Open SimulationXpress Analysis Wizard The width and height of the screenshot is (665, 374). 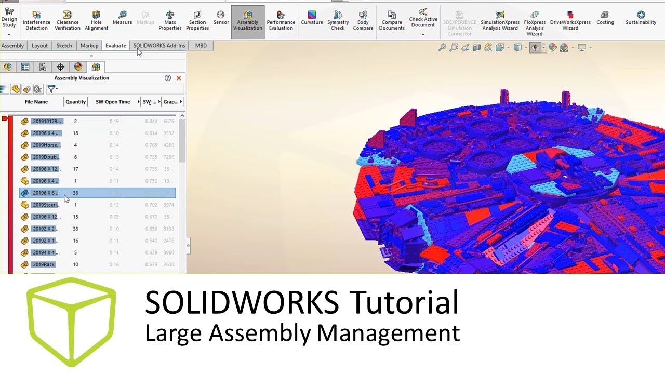pos(499,21)
